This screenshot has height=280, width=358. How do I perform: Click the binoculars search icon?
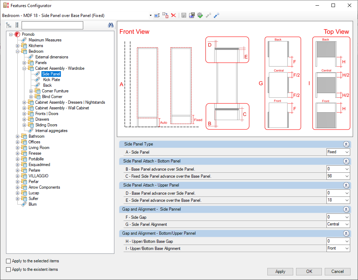tap(111, 25)
